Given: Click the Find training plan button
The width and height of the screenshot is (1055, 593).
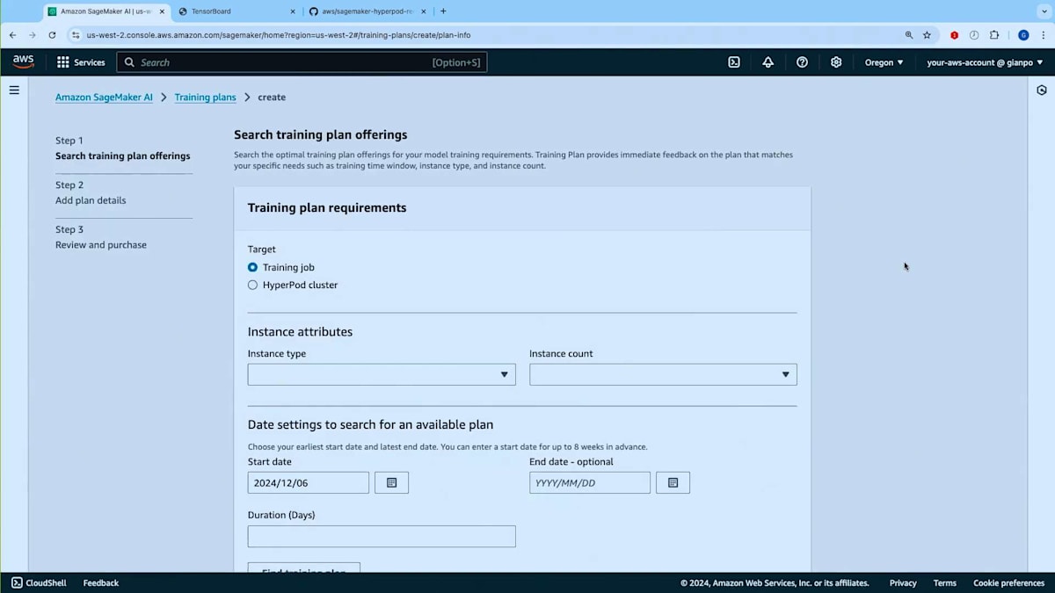Looking at the screenshot, I should coord(304,568).
